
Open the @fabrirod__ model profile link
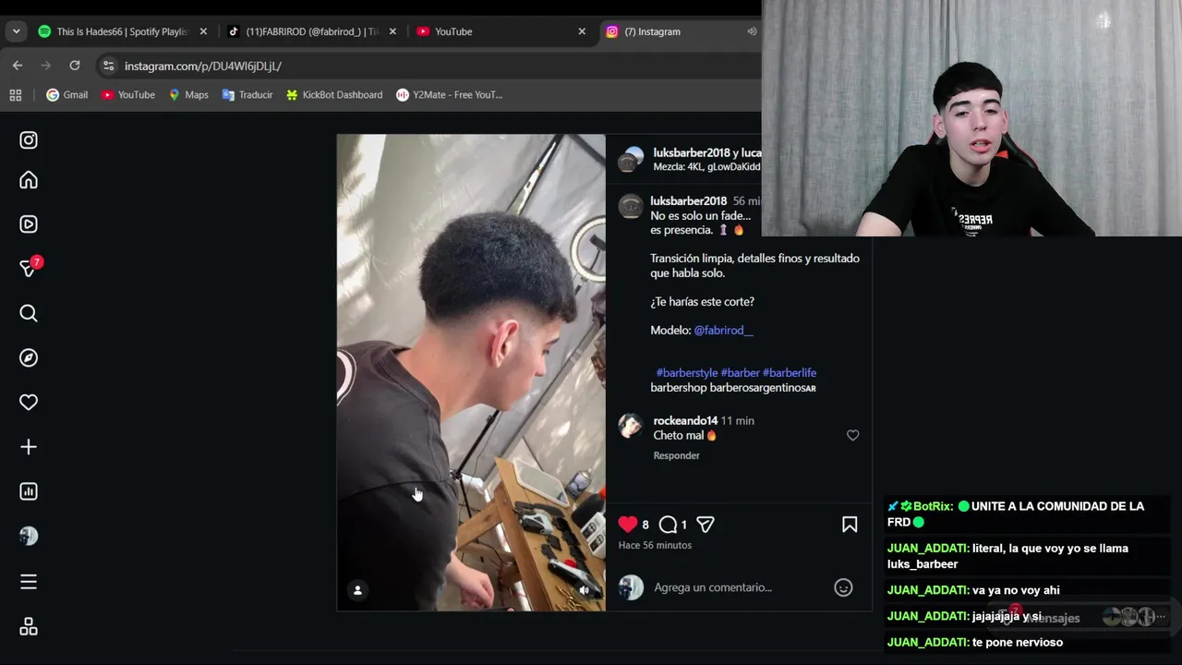click(723, 330)
